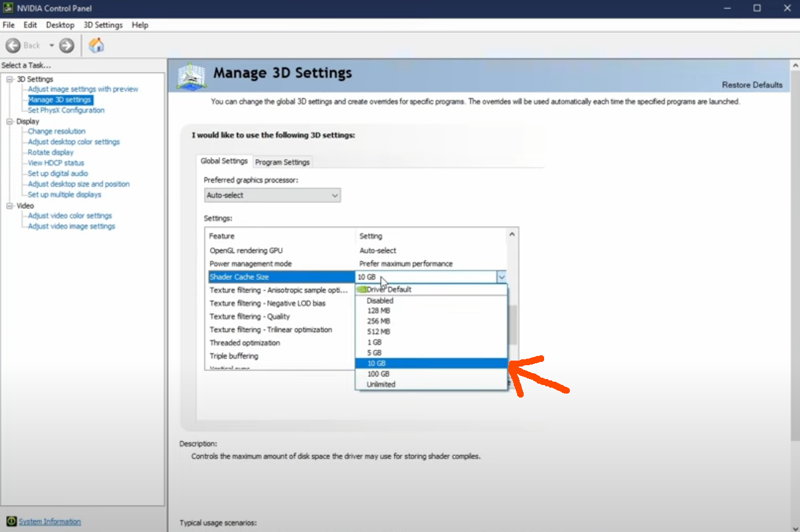
Task: Select Shader Cache Size feature row
Action: (281, 277)
